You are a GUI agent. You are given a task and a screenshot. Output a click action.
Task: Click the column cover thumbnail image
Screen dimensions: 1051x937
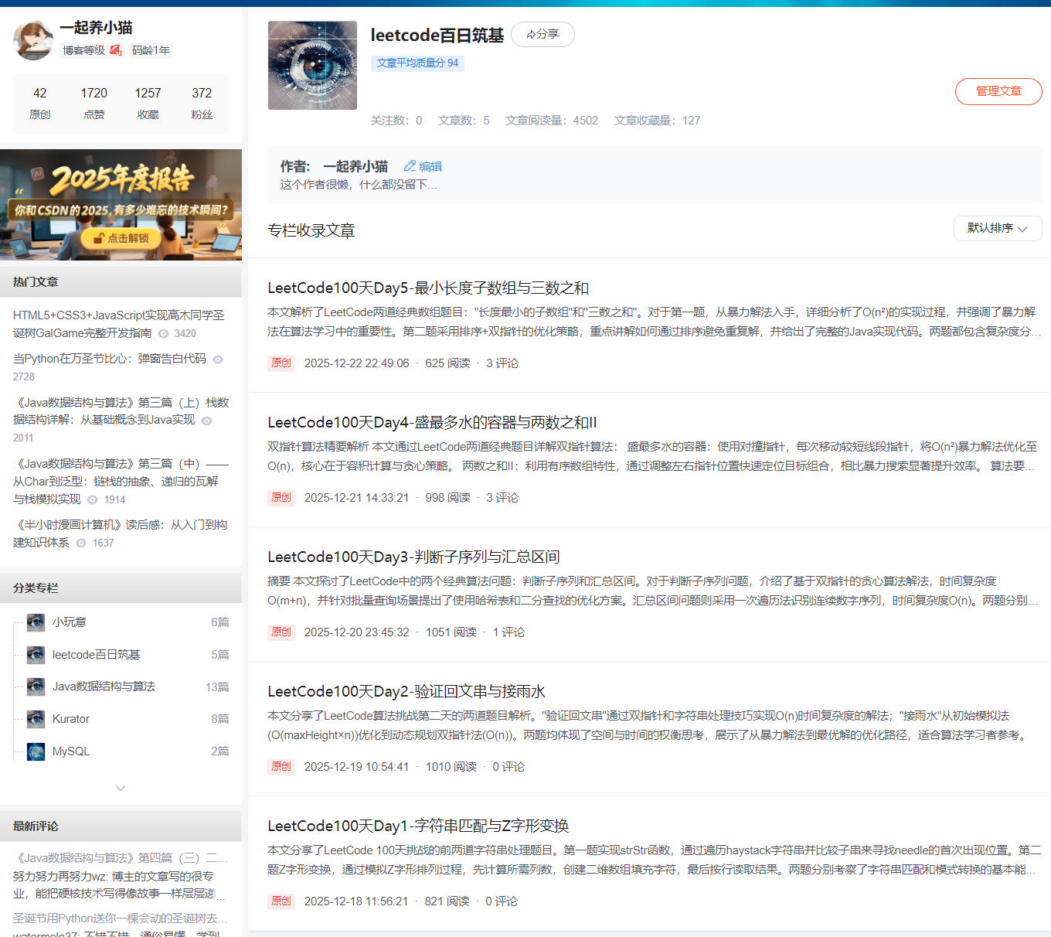312,65
